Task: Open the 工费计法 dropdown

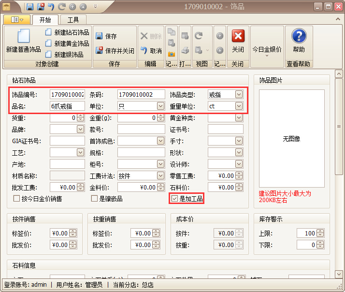Action: pos(160,176)
